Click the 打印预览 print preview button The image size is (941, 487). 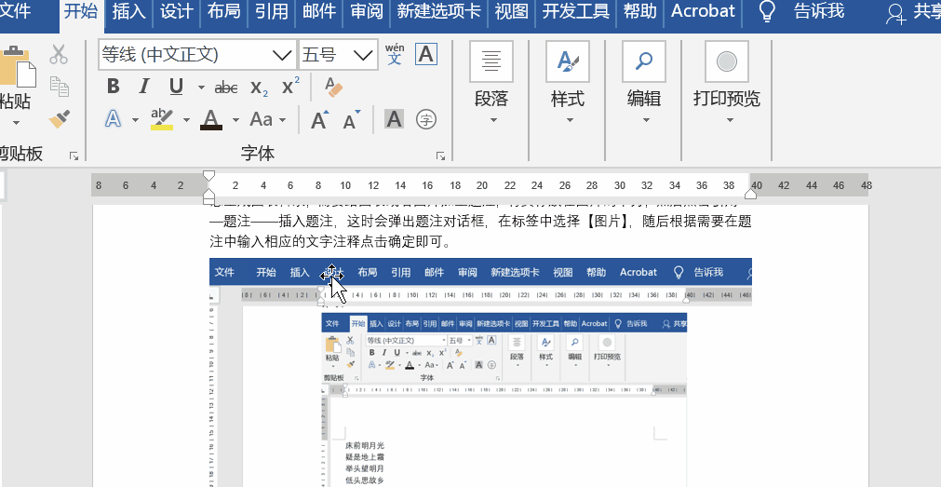727,83
